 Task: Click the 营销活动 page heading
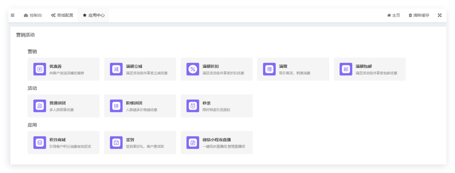tap(25, 35)
